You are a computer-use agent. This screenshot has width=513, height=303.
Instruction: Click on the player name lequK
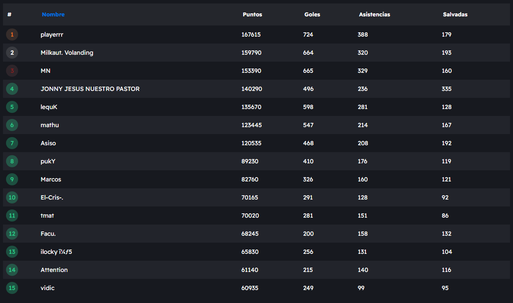point(49,107)
